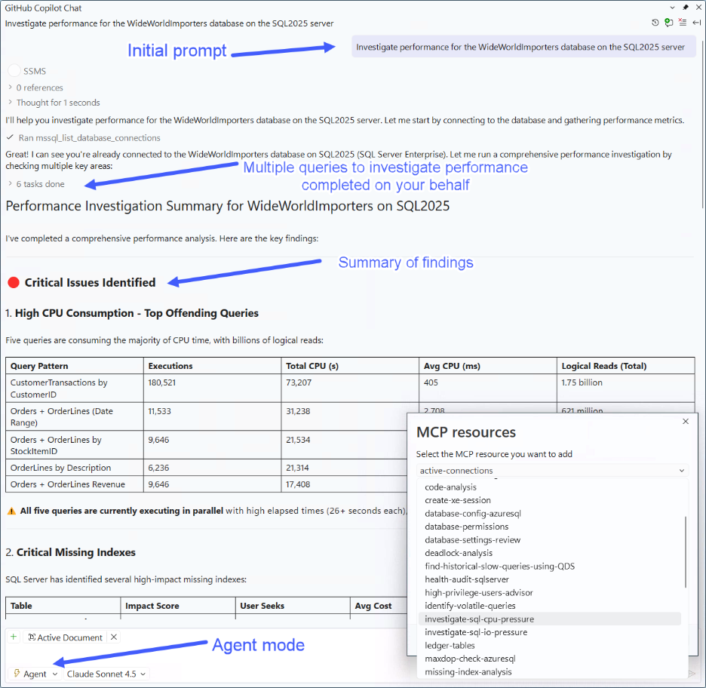Click the 6,236 executions value

158,468
